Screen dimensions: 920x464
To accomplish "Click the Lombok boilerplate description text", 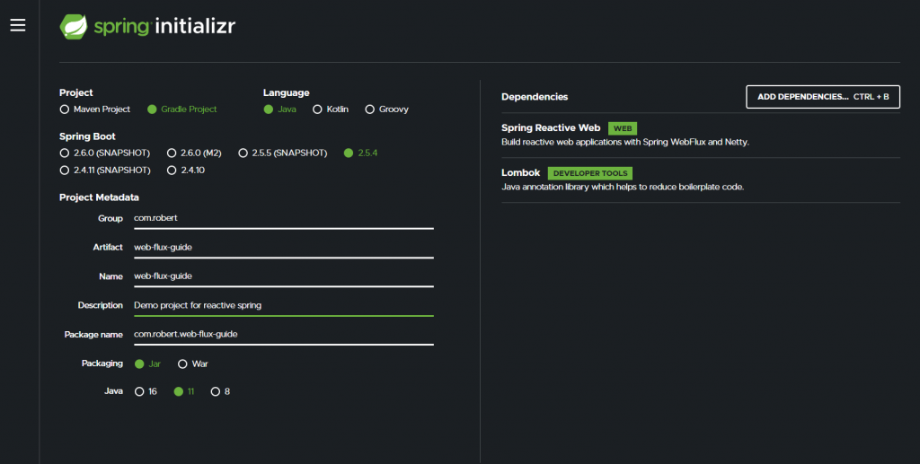I will click(623, 187).
